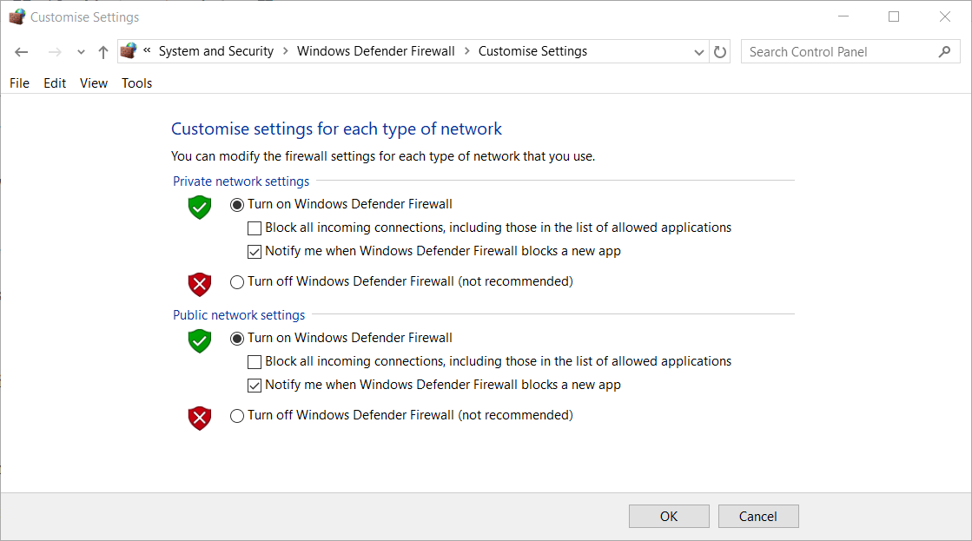Click the search magnifier icon

pos(944,52)
